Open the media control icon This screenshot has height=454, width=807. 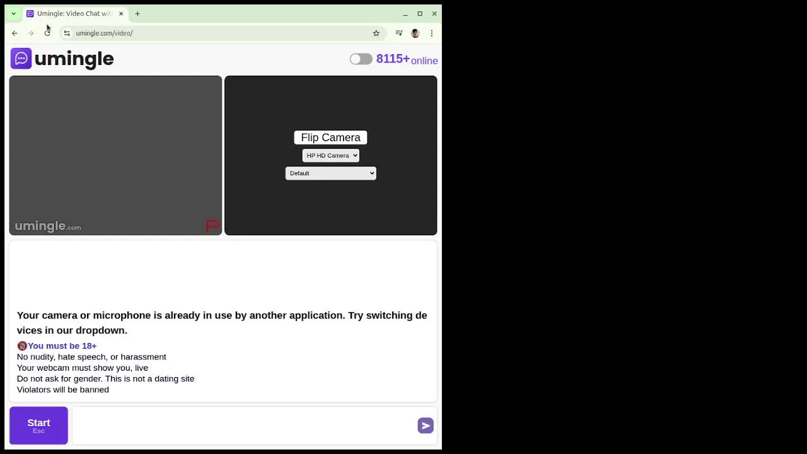398,33
